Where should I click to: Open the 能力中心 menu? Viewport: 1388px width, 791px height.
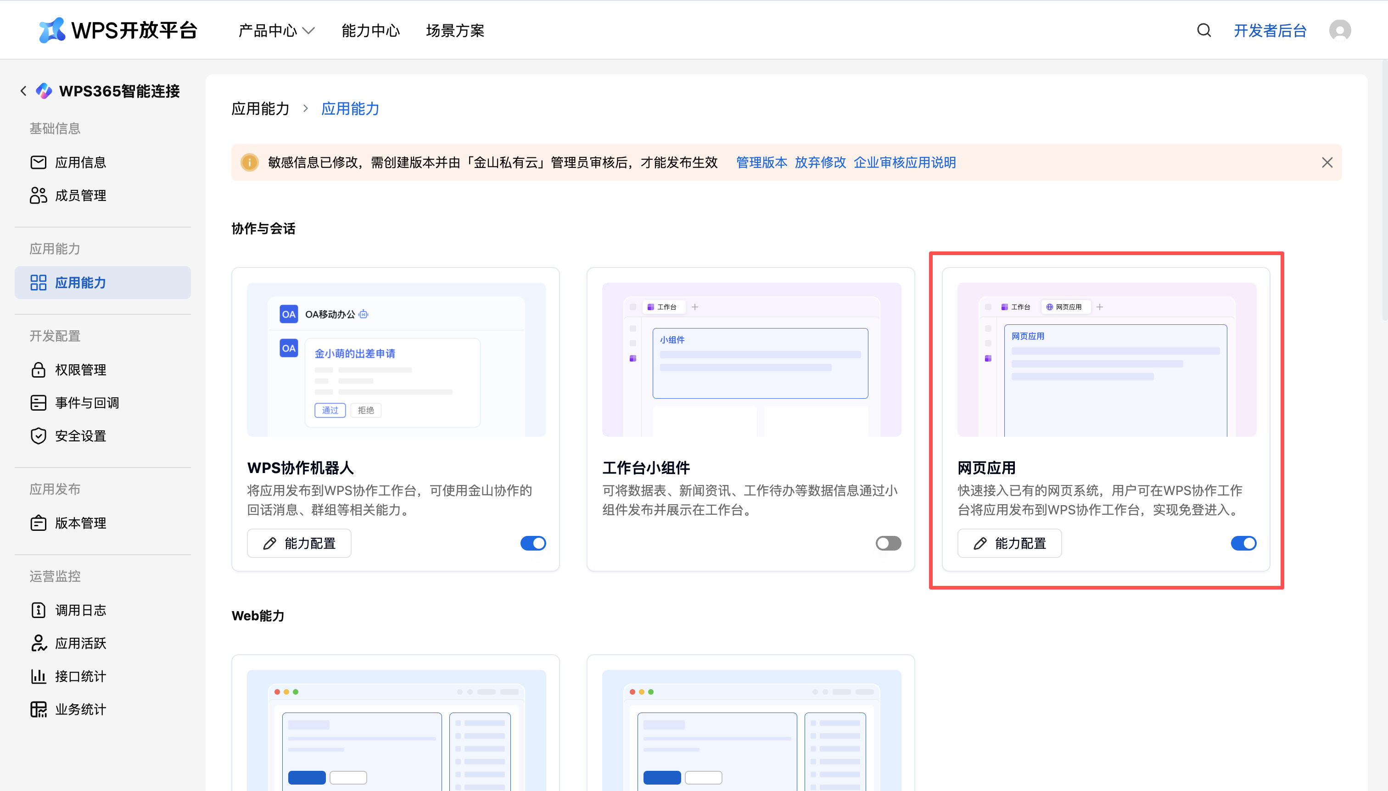coord(371,30)
